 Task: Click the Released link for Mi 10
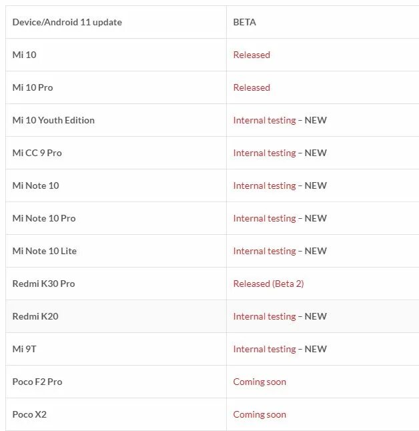252,55
